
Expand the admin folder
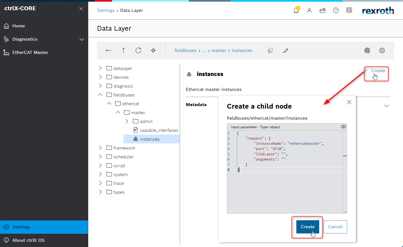(x=127, y=121)
